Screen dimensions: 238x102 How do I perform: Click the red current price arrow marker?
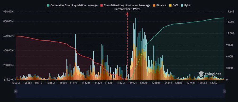tap(127, 14)
